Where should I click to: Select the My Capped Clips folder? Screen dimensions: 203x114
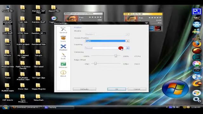(x=23, y=54)
